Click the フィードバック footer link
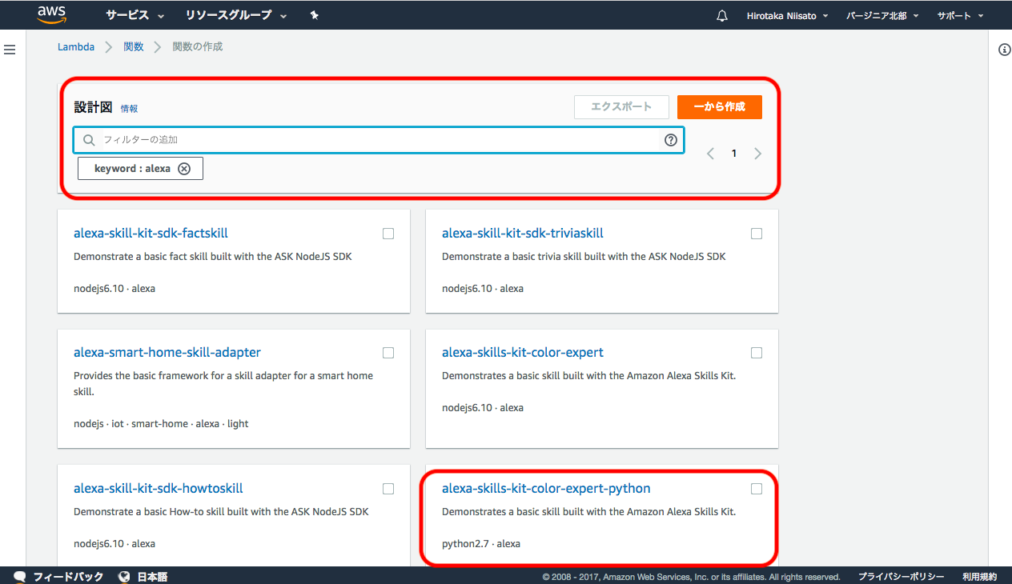1012x584 pixels. pyautogui.click(x=68, y=577)
